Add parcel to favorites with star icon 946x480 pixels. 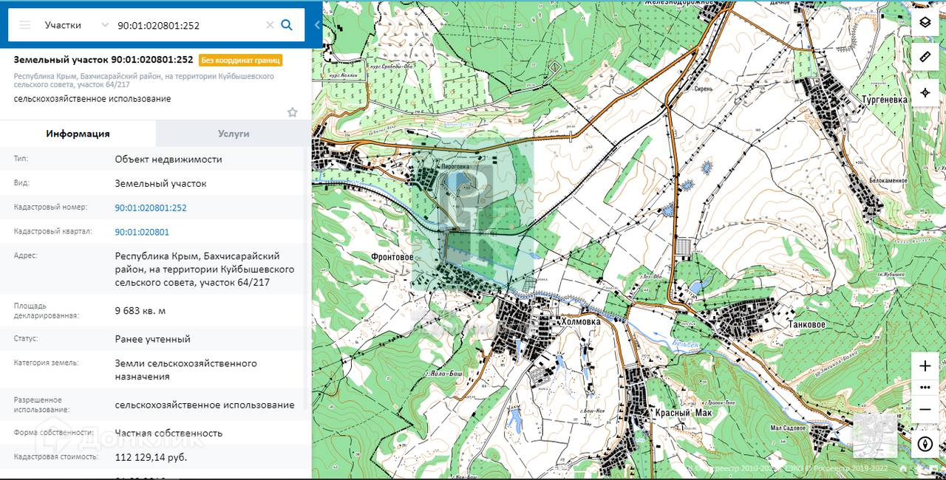[x=293, y=112]
